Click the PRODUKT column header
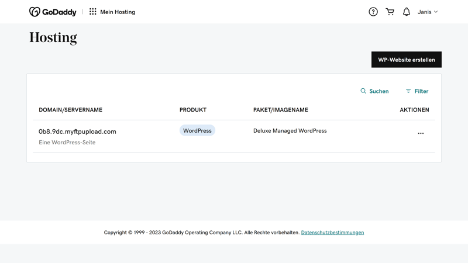The height and width of the screenshot is (263, 468). click(193, 110)
